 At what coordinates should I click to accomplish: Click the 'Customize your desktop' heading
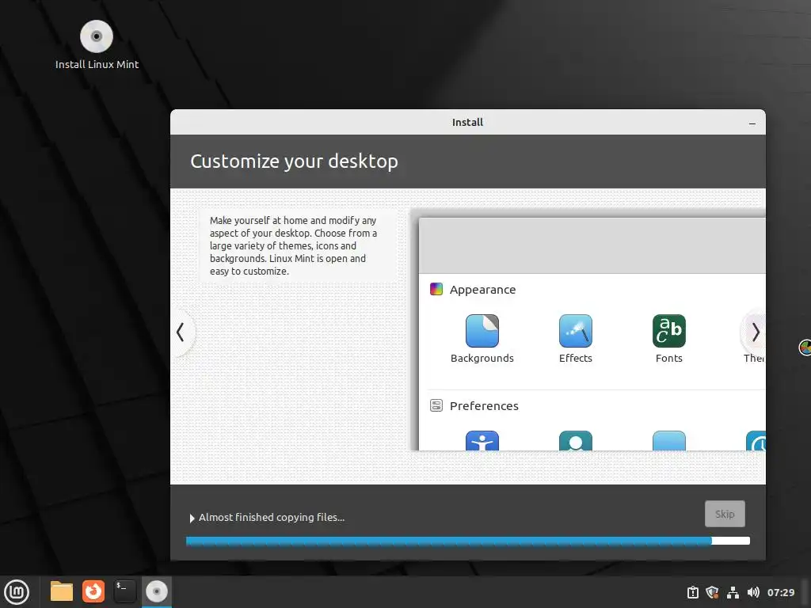(x=294, y=161)
